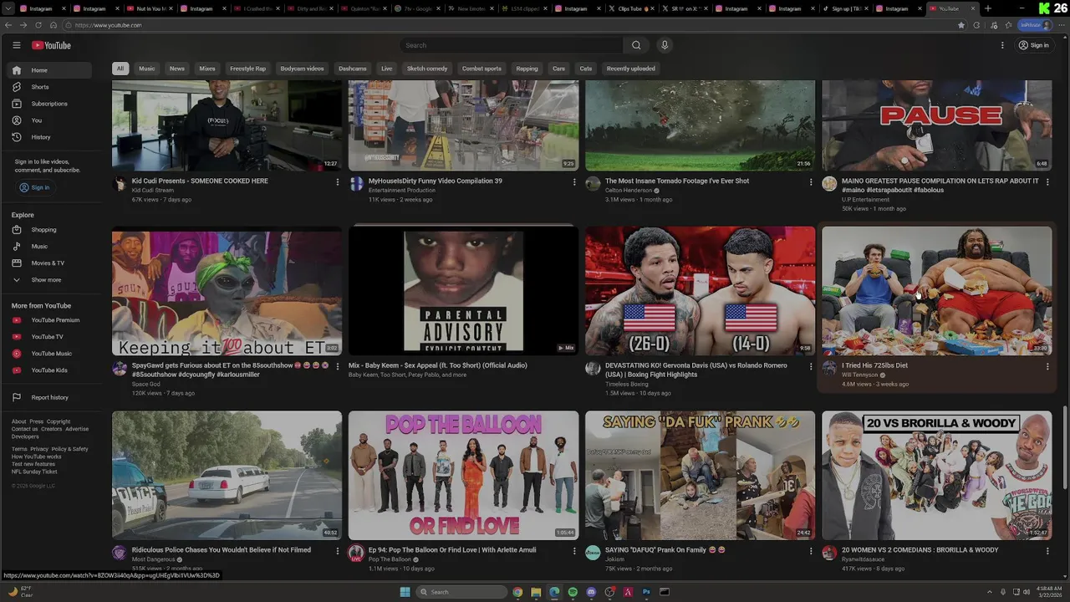Image resolution: width=1070 pixels, height=602 pixels.
Task: Open Photoshop from the Windows taskbar
Action: 646,592
